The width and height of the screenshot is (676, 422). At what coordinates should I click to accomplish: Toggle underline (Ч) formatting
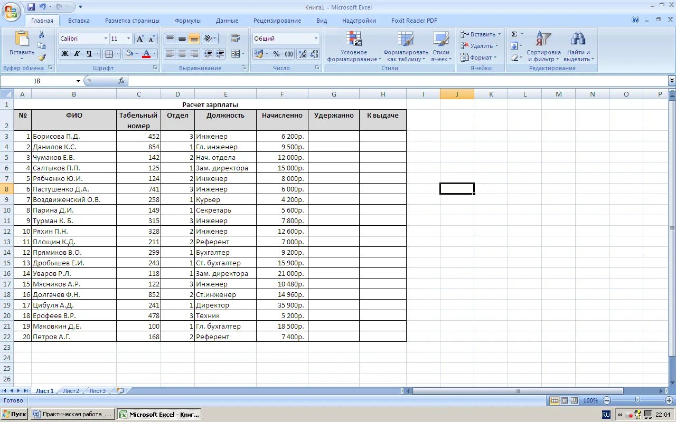pos(89,54)
